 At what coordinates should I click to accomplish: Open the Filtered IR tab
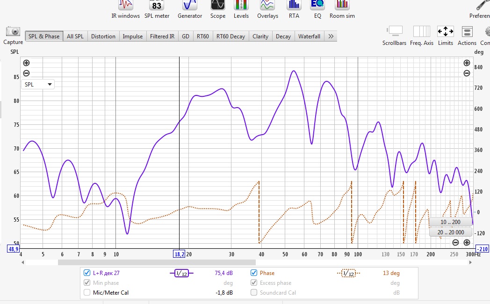click(x=162, y=36)
